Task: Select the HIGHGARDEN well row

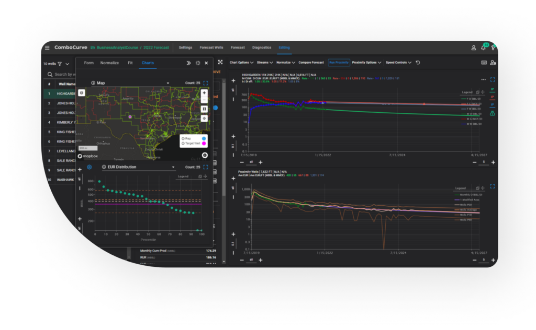Action: [60, 93]
